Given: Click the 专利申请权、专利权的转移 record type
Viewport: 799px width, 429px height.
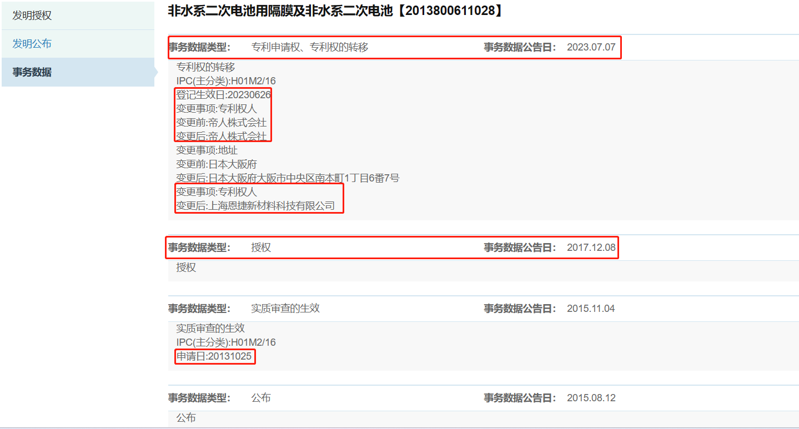Looking at the screenshot, I should pyautogui.click(x=309, y=47).
